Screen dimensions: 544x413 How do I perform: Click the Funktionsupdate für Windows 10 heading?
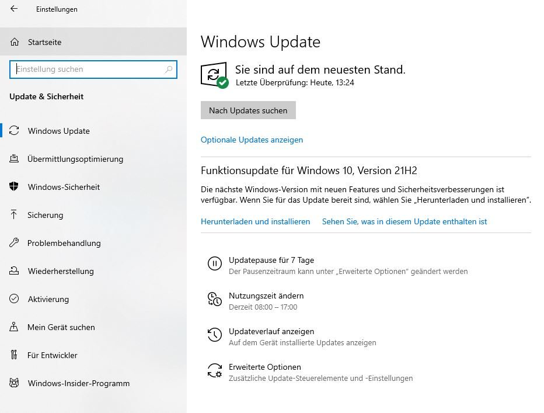(309, 171)
